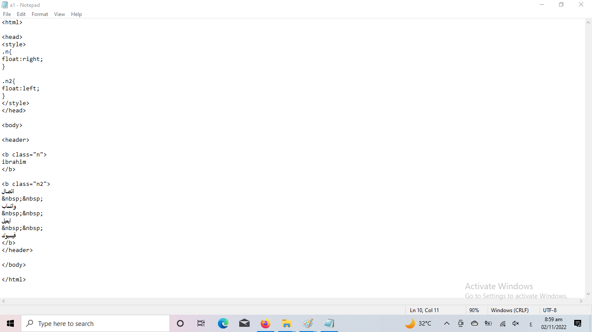Screen dimensions: 592x332
Task: Click the taskbar search box
Action: tap(95, 323)
